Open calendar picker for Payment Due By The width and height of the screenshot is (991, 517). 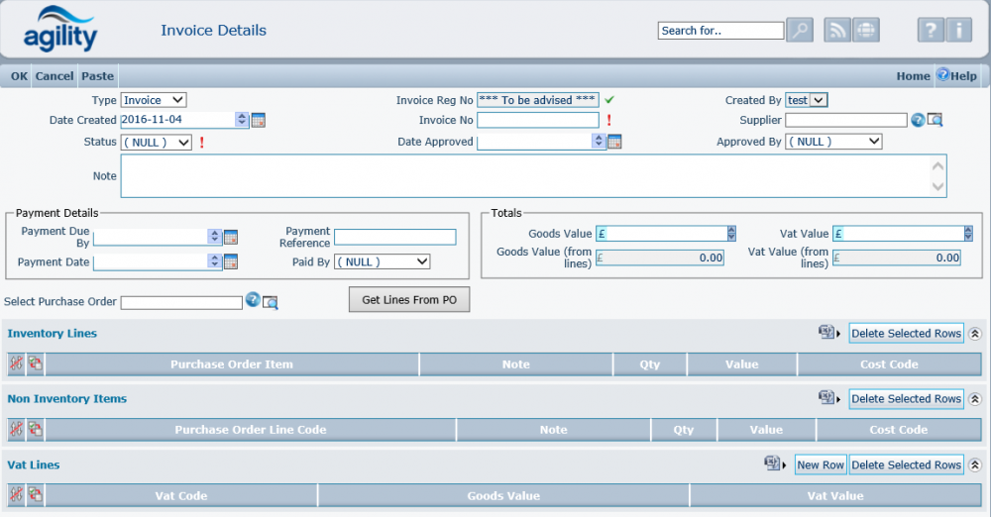(x=231, y=237)
